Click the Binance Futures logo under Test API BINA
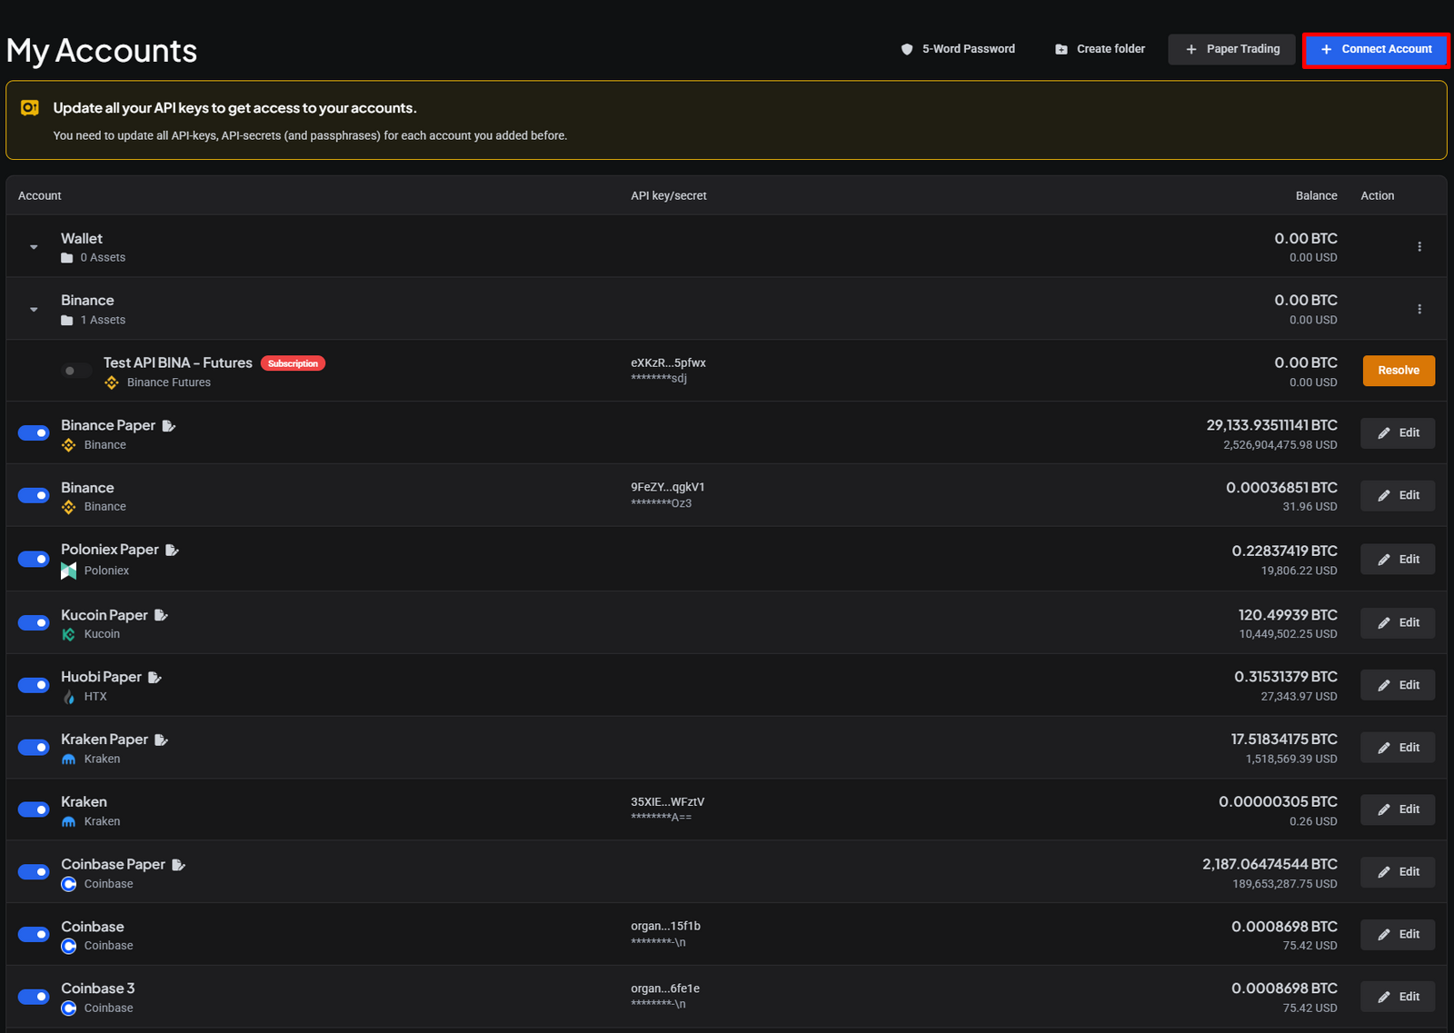The image size is (1454, 1033). click(x=112, y=382)
